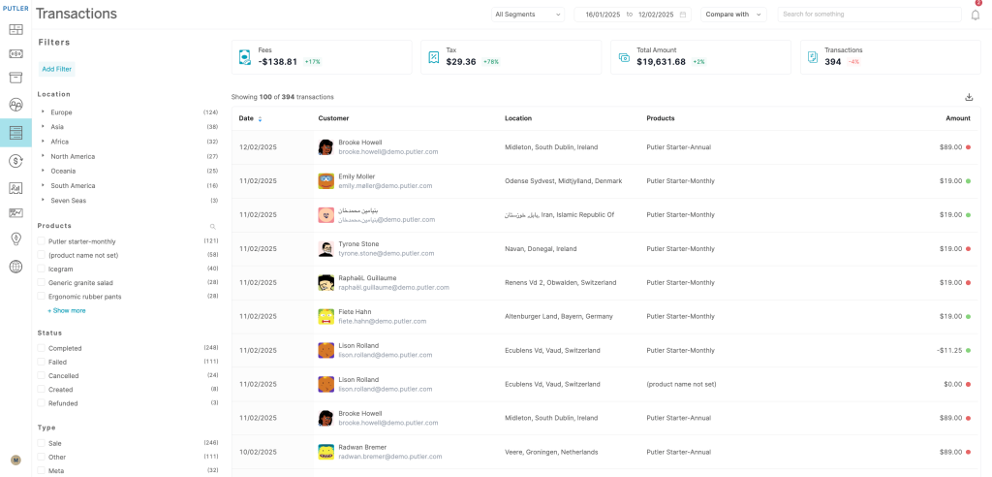Sort by Date column arrow
The width and height of the screenshot is (992, 477).
coord(260,119)
